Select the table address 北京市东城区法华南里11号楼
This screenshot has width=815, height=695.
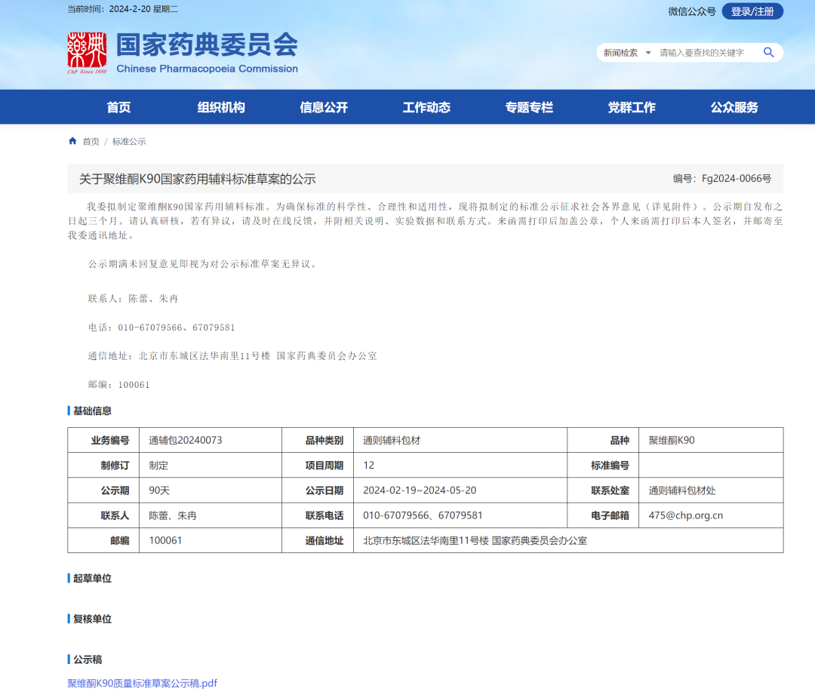[426, 540]
